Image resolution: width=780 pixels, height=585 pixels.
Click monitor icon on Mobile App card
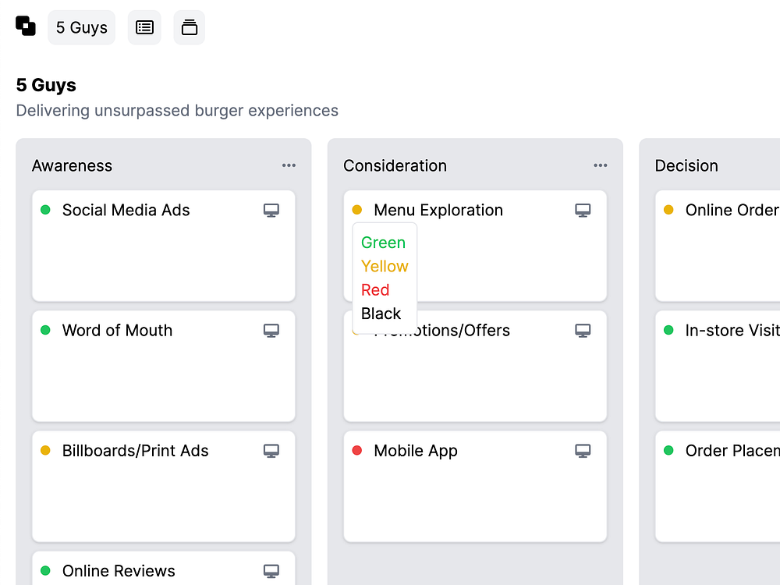583,451
